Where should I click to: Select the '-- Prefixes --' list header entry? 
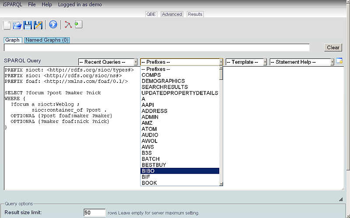coord(180,69)
